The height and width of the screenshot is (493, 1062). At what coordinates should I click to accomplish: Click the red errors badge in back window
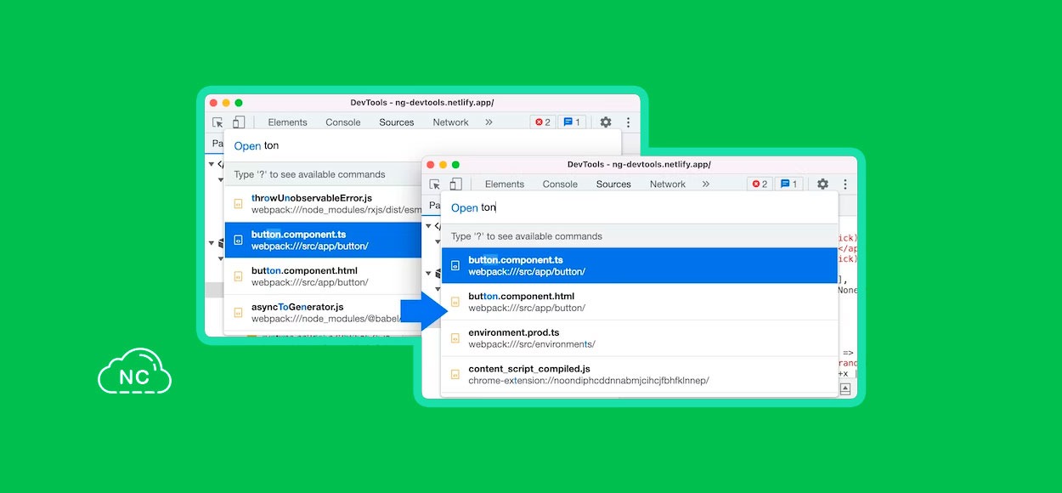pos(543,122)
